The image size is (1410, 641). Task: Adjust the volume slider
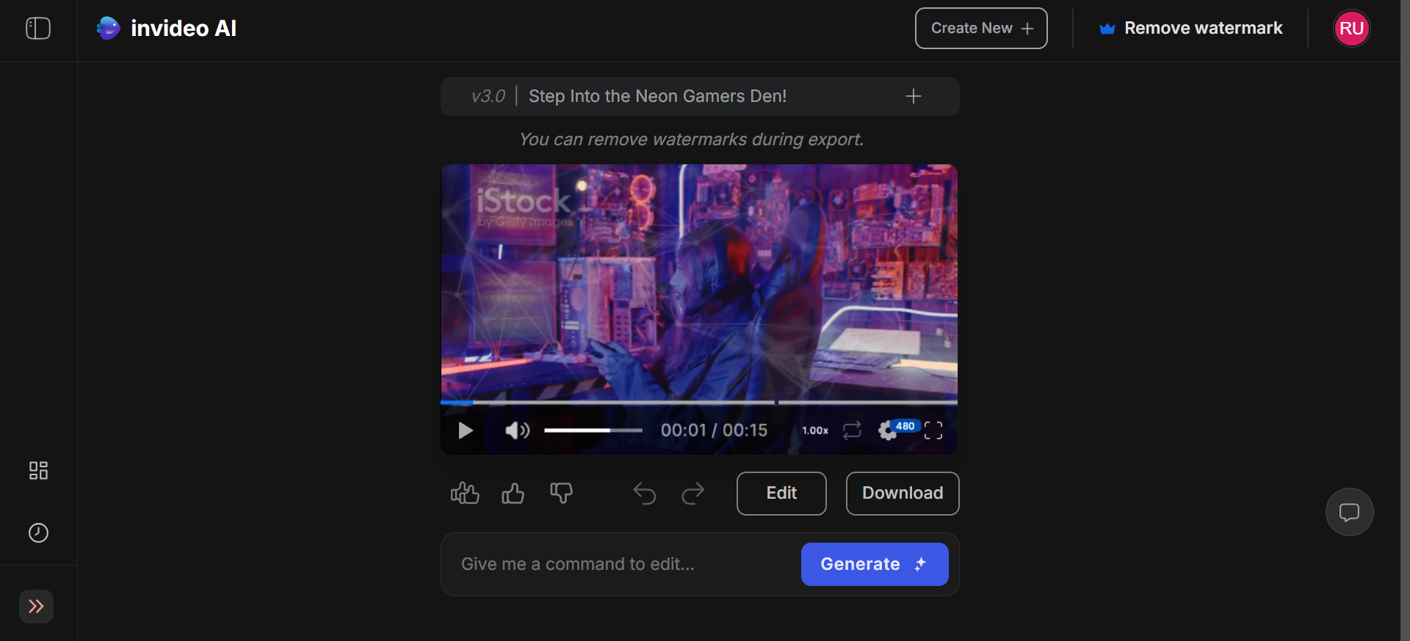pos(593,431)
